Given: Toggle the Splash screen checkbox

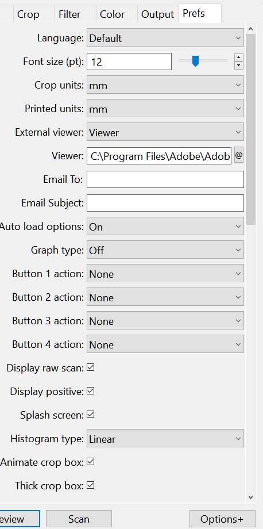Looking at the screenshot, I should pyautogui.click(x=90, y=415).
